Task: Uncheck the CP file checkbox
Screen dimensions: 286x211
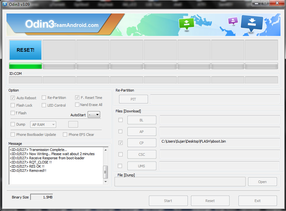Action: (121, 143)
